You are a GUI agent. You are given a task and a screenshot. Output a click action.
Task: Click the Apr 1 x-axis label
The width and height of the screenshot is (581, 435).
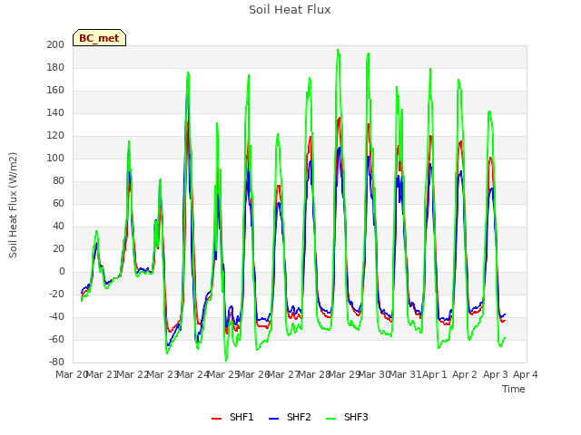[x=435, y=374]
